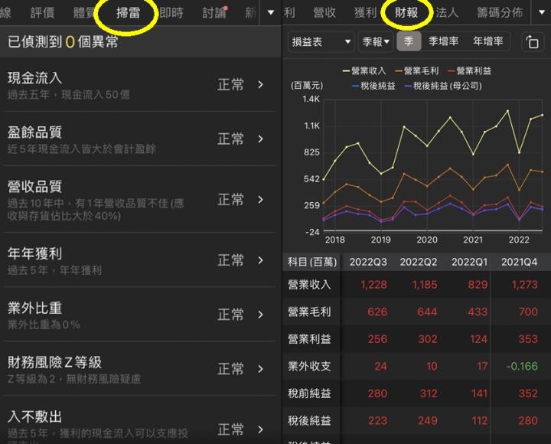Click the 2022Q2 column header
This screenshot has width=551, height=444.
[418, 262]
